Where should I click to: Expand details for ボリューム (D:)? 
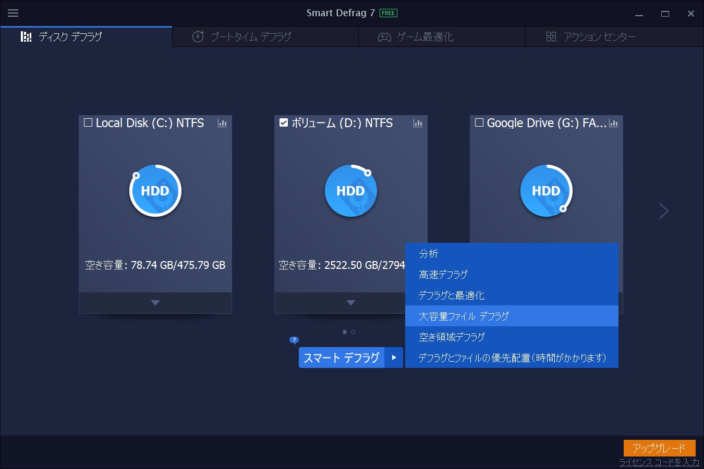pyautogui.click(x=350, y=303)
